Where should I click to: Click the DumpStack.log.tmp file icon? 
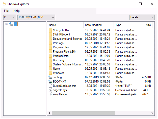pos(50,86)
